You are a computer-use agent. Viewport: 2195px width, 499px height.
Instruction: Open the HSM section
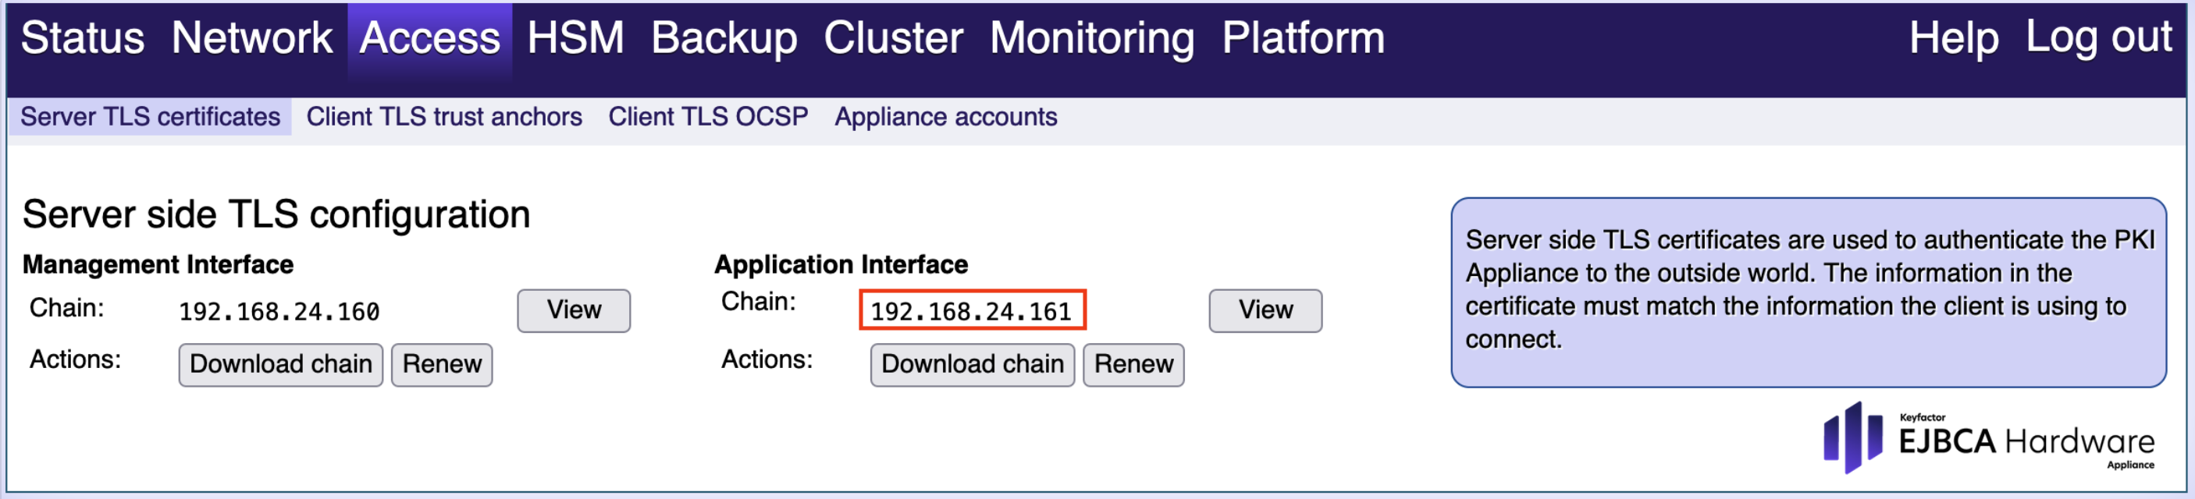point(575,38)
